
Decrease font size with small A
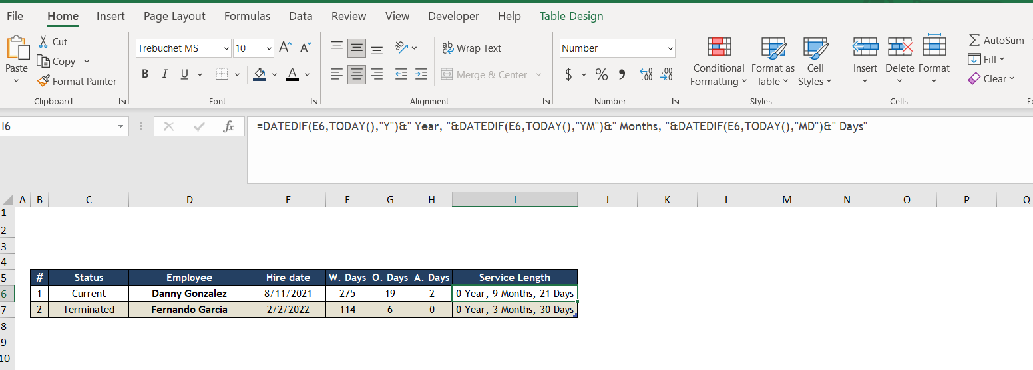click(306, 48)
